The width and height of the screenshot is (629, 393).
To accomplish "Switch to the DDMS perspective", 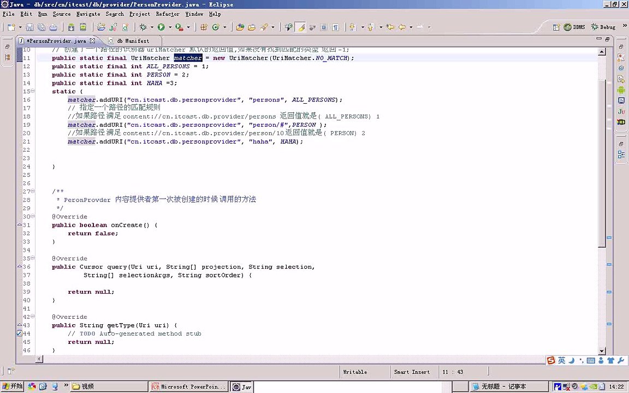I will (574, 27).
